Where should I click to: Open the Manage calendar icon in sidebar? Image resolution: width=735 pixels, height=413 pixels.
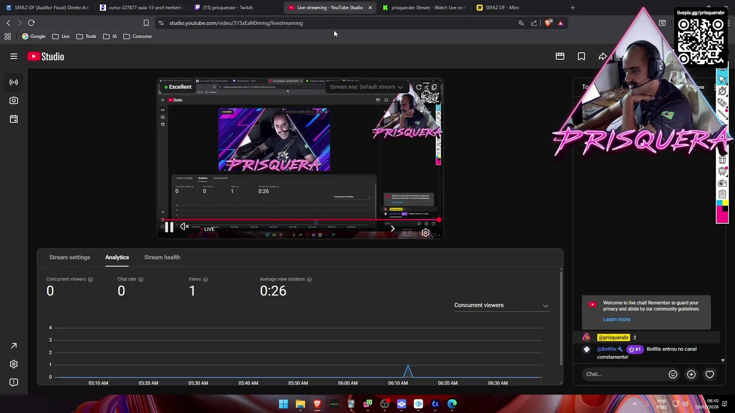pyautogui.click(x=14, y=119)
